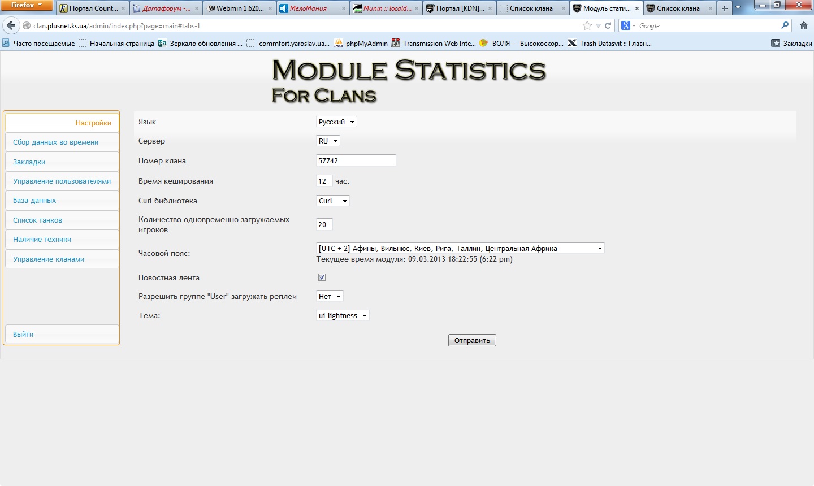Click the Номер клана input field
This screenshot has width=814, height=486.
356,161
